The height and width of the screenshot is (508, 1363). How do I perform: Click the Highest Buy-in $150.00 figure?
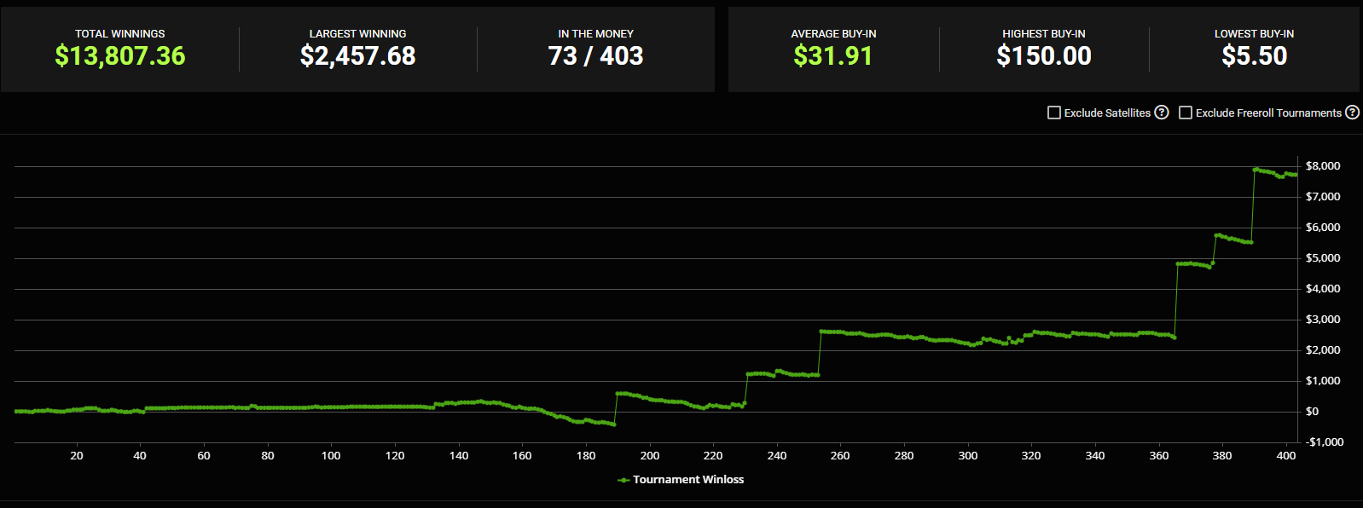coord(1043,56)
